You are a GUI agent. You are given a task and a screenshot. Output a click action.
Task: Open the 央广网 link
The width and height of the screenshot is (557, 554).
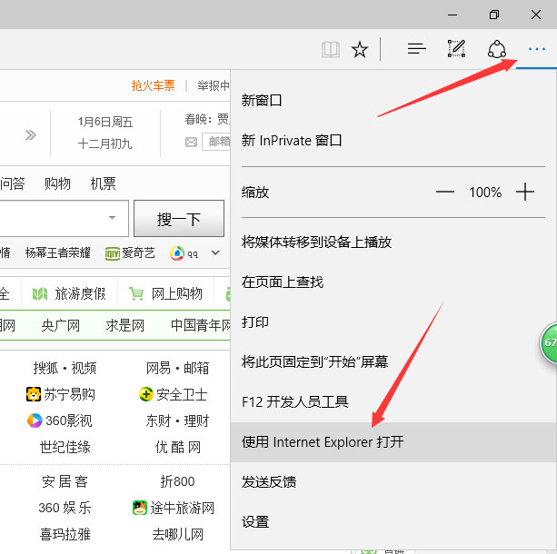point(60,325)
